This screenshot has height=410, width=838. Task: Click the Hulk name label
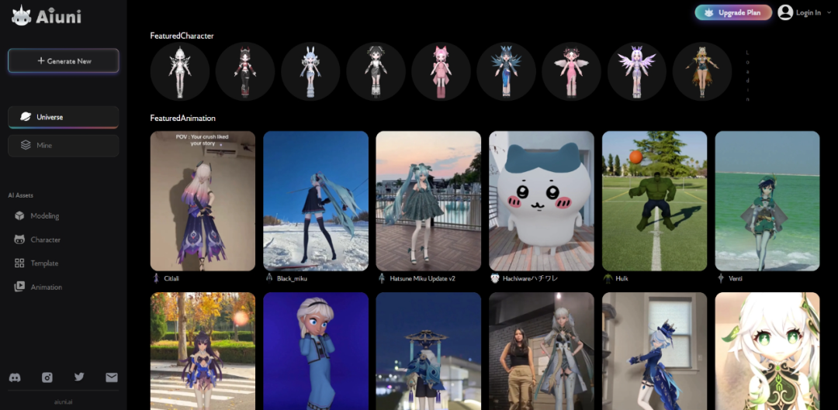[622, 279]
